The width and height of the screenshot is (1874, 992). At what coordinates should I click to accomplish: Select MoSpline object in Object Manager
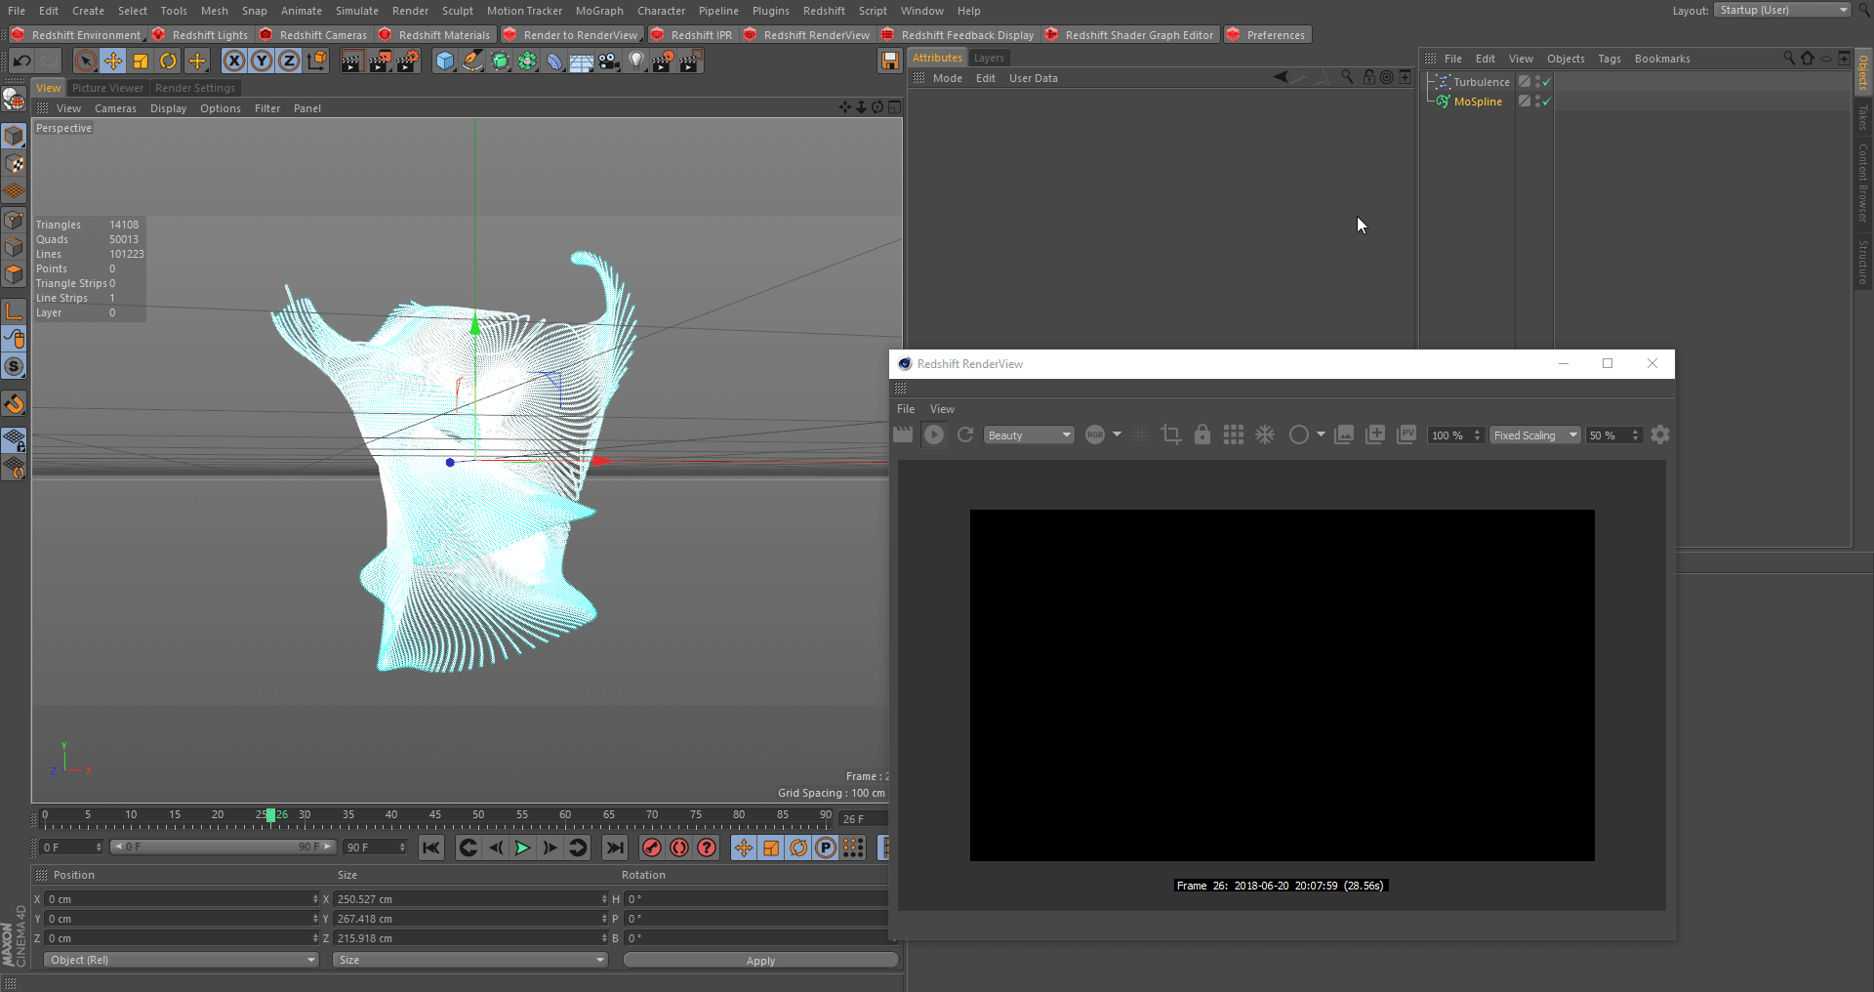pyautogui.click(x=1478, y=102)
